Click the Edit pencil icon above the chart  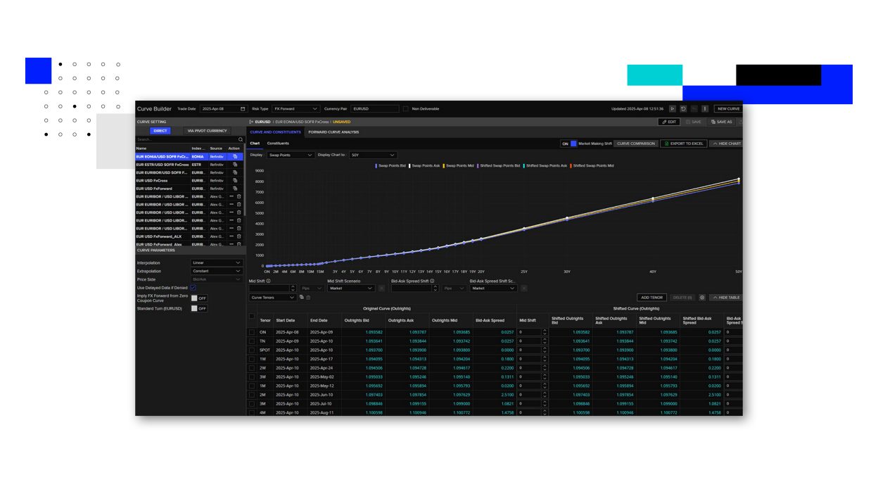pos(664,122)
